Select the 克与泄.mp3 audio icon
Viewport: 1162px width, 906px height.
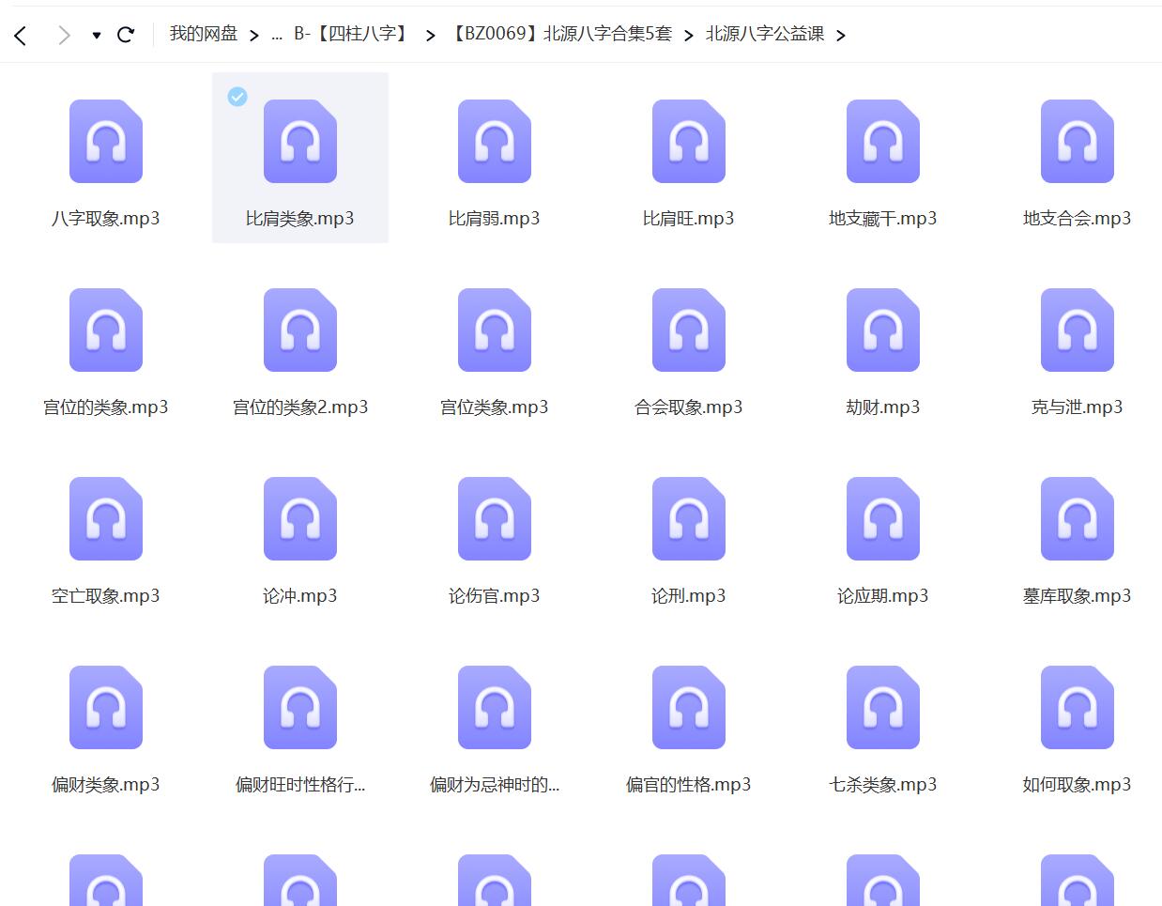pyautogui.click(x=1077, y=330)
